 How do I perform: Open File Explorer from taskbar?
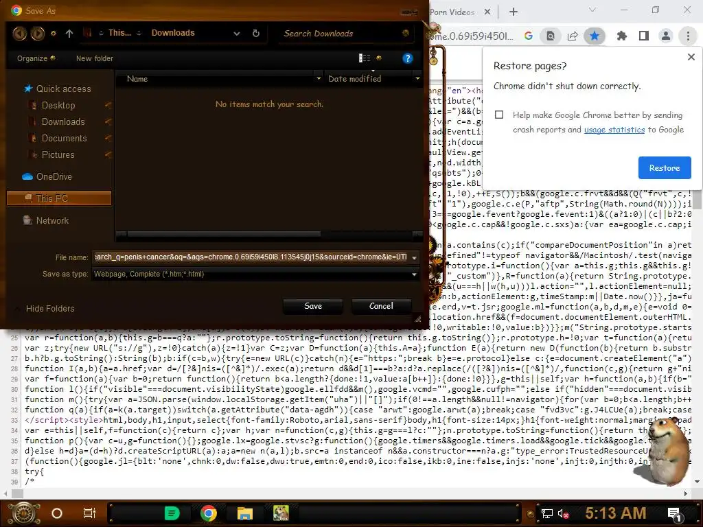245,513
